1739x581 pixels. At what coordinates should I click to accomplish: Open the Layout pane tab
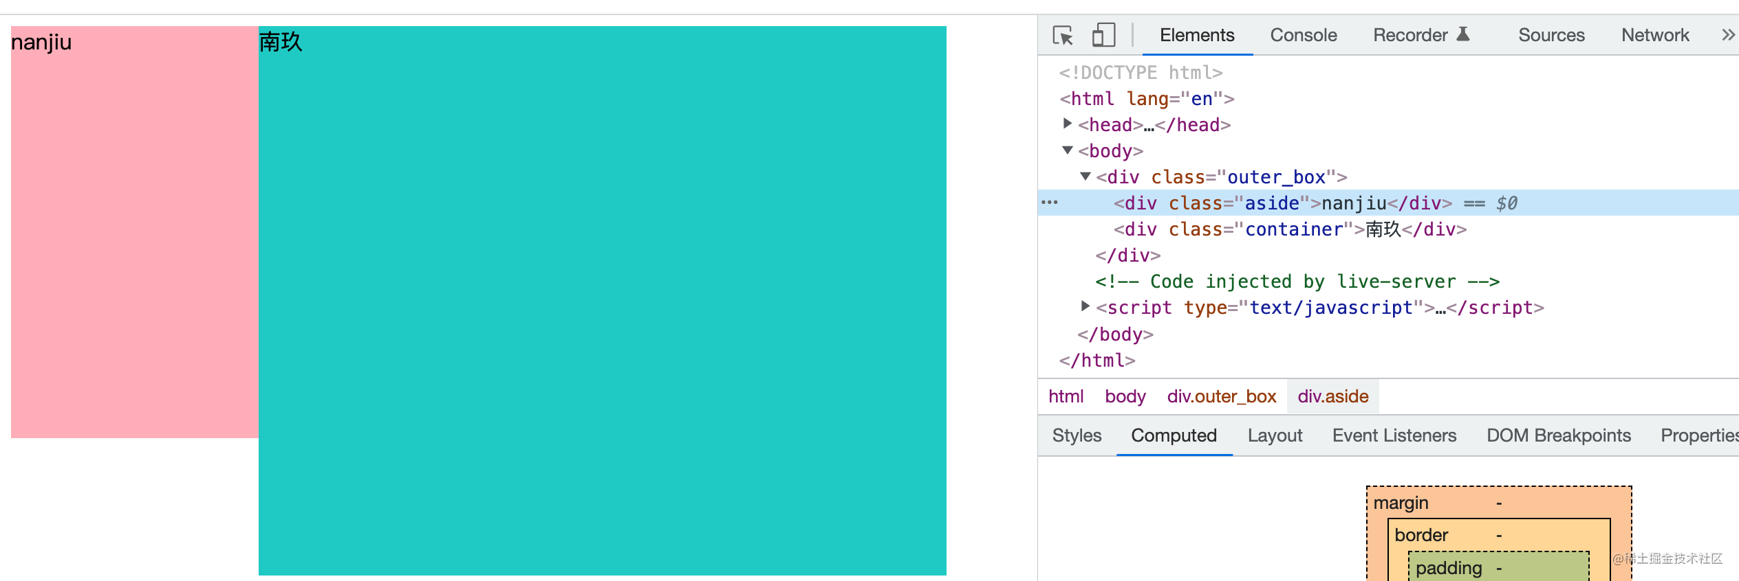pos(1275,435)
